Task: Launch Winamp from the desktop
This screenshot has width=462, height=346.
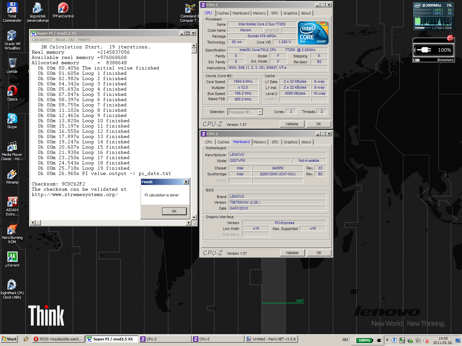Action: pyautogui.click(x=12, y=176)
